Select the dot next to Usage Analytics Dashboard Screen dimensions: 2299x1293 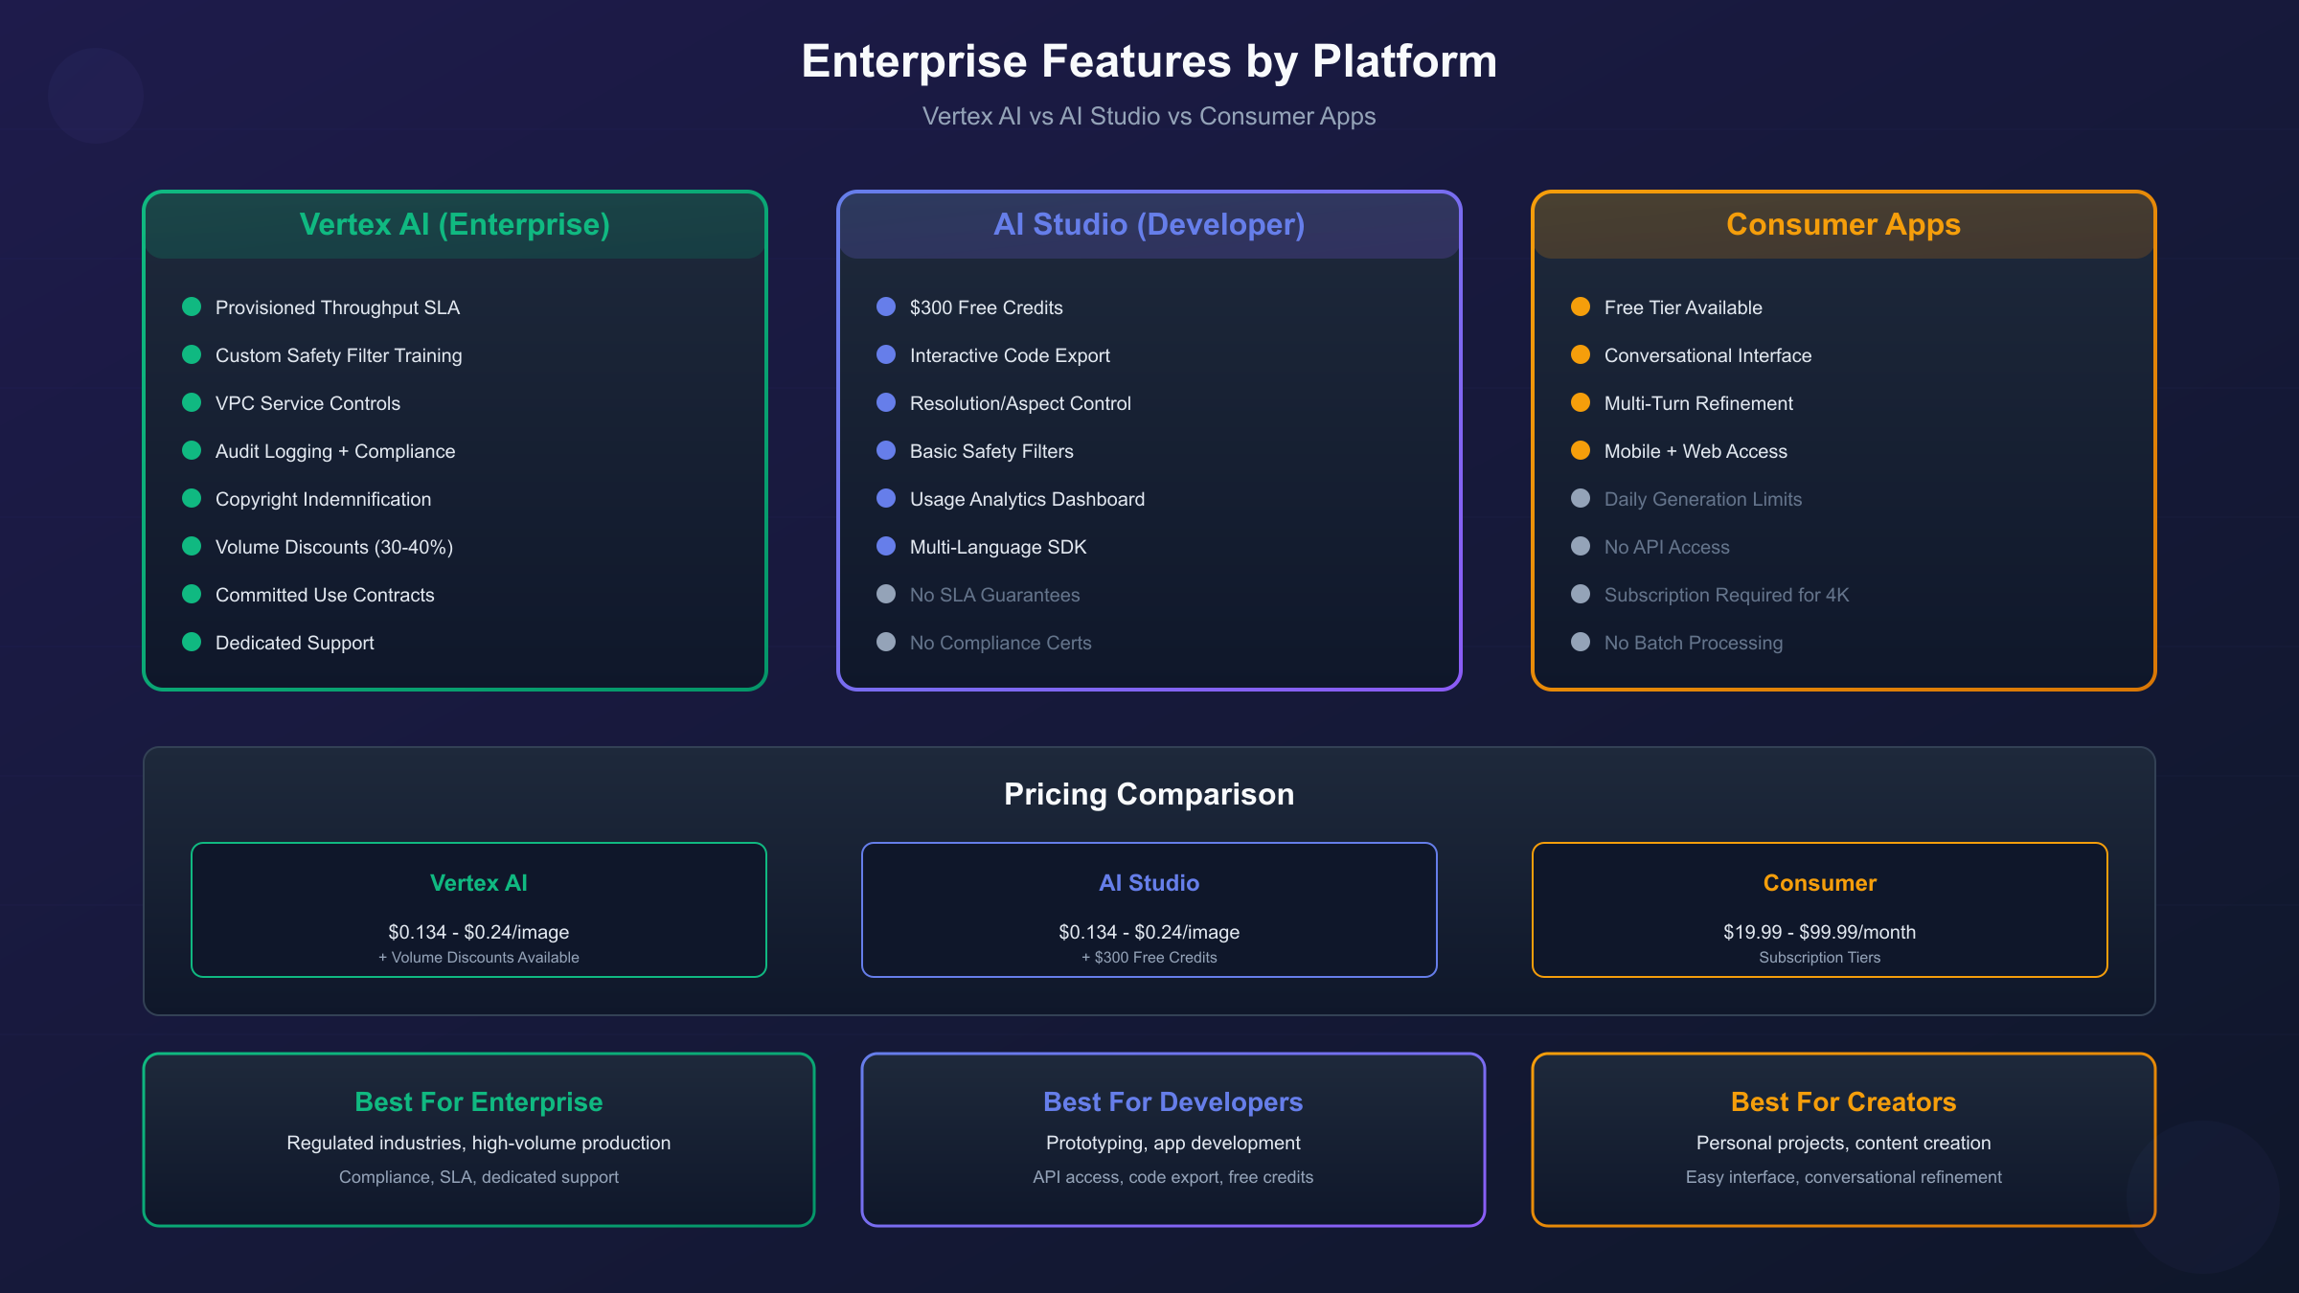click(885, 498)
